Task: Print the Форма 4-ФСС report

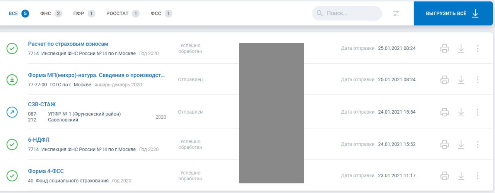Action: [x=445, y=176]
